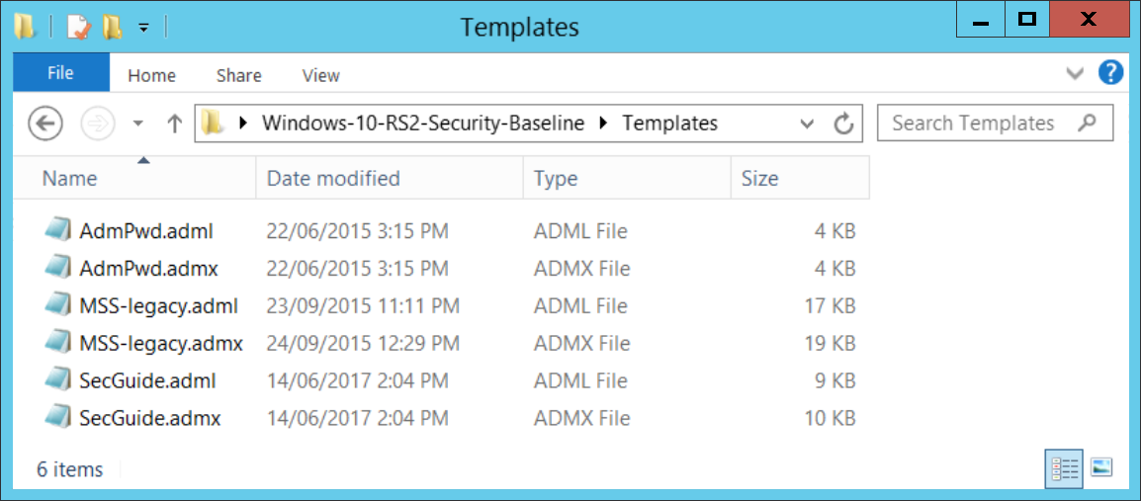Switch to the View ribbon tab
The height and width of the screenshot is (501, 1141).
[321, 76]
